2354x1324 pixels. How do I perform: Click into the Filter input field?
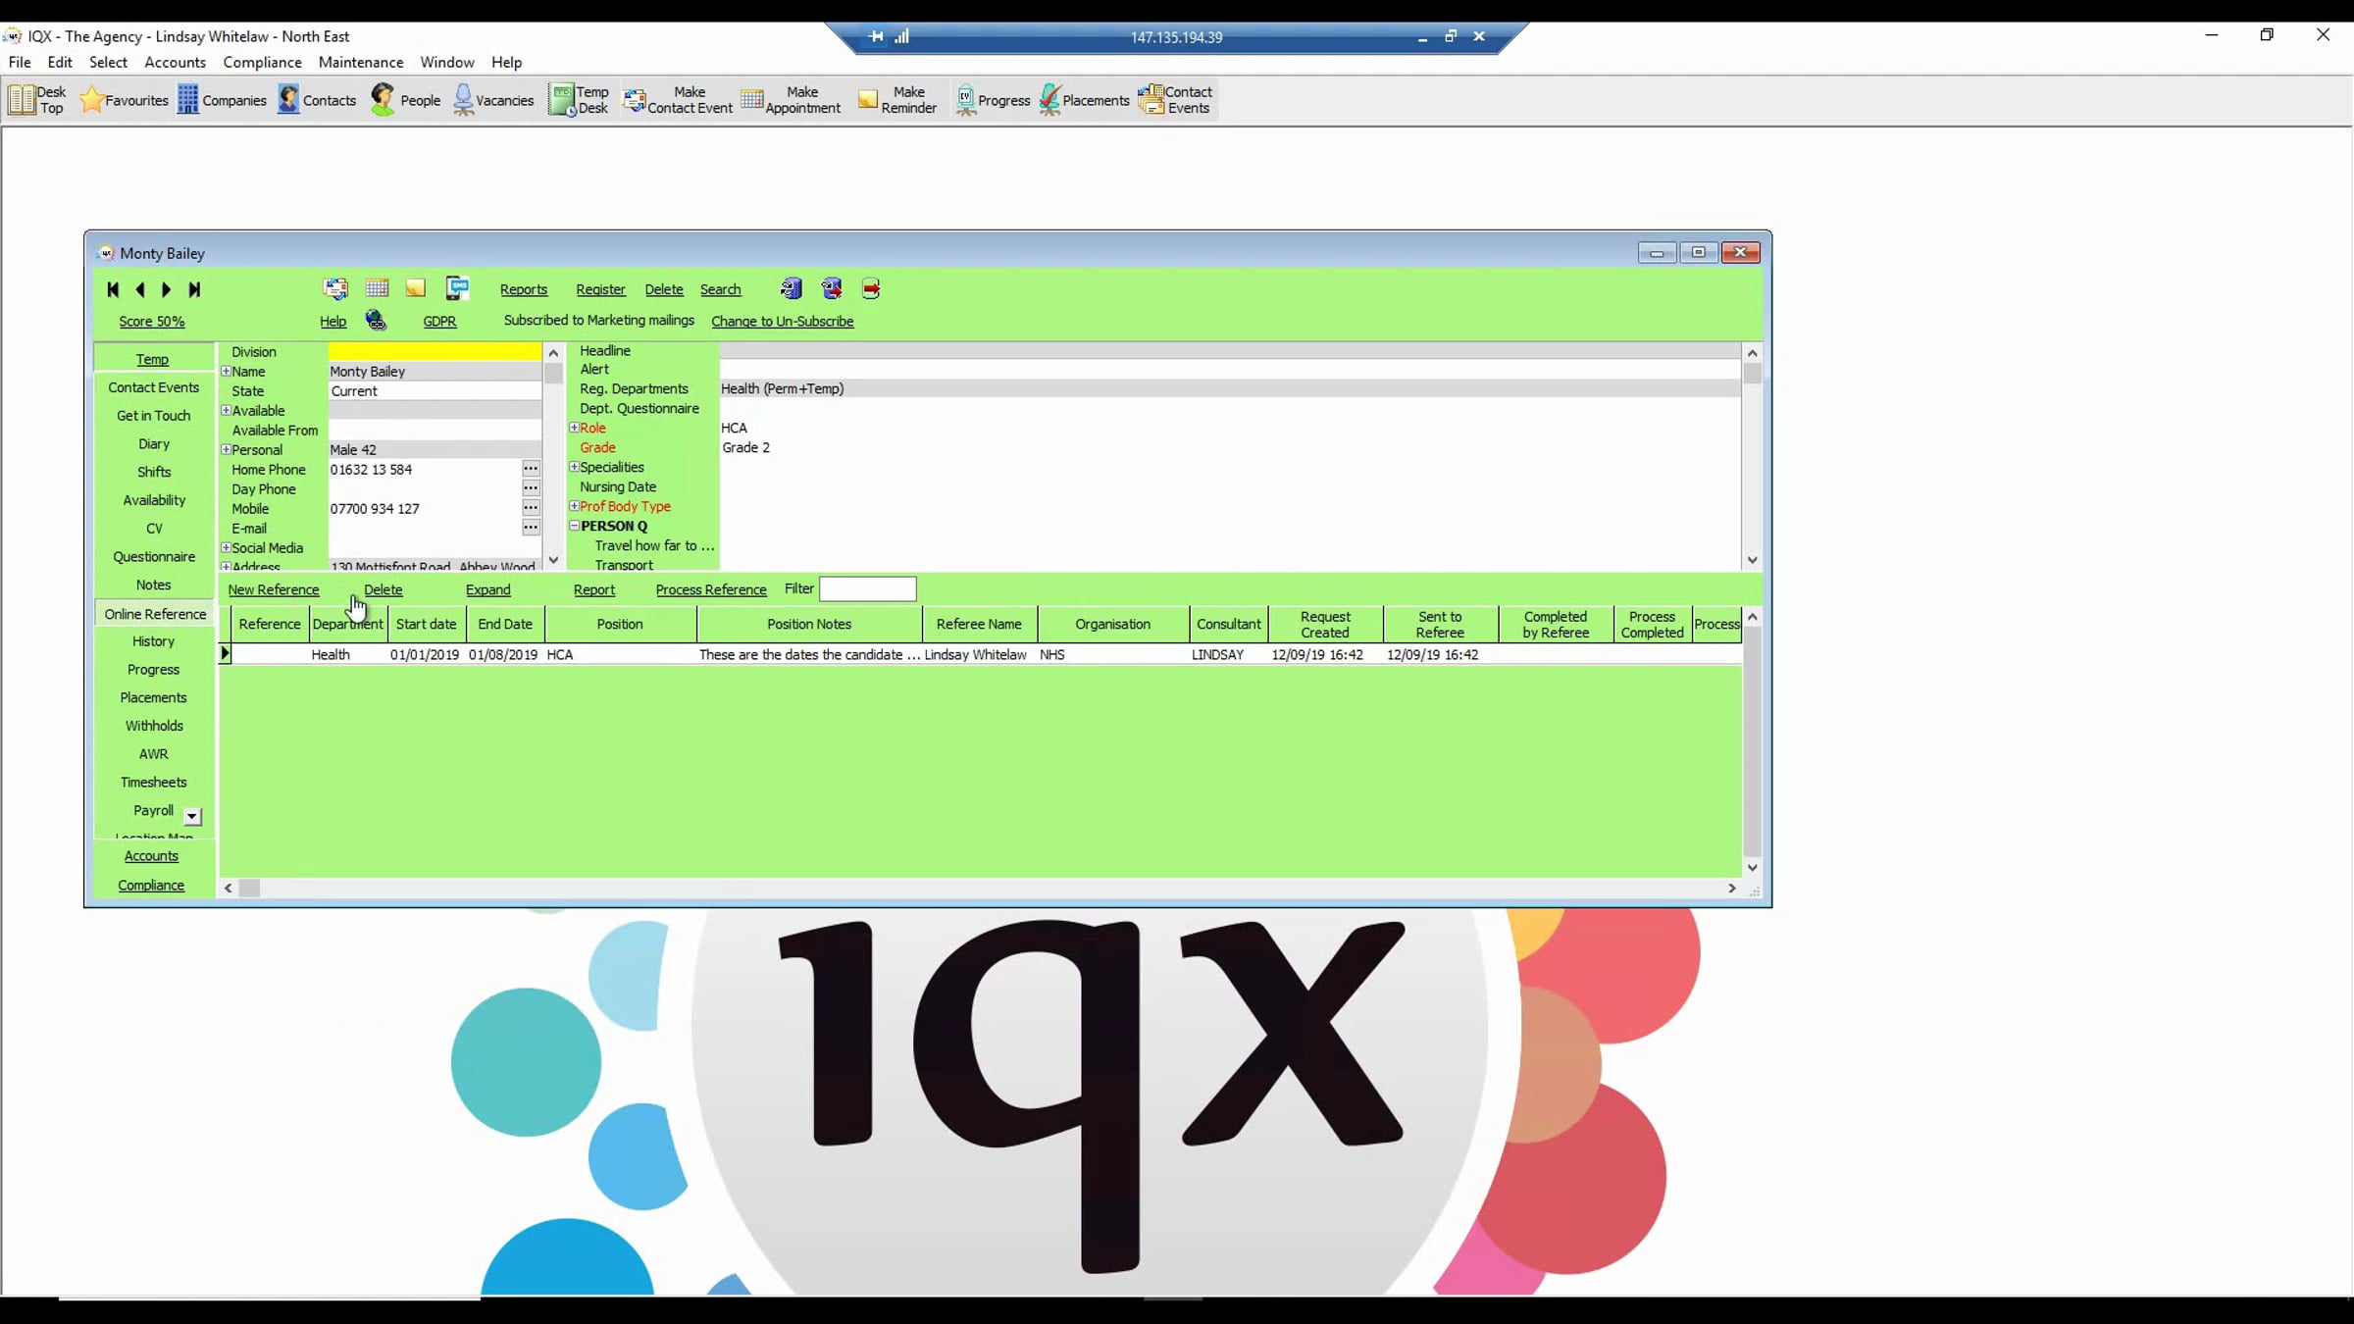(868, 588)
